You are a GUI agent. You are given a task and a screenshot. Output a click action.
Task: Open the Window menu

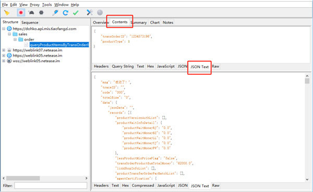pyautogui.click(x=61, y=5)
